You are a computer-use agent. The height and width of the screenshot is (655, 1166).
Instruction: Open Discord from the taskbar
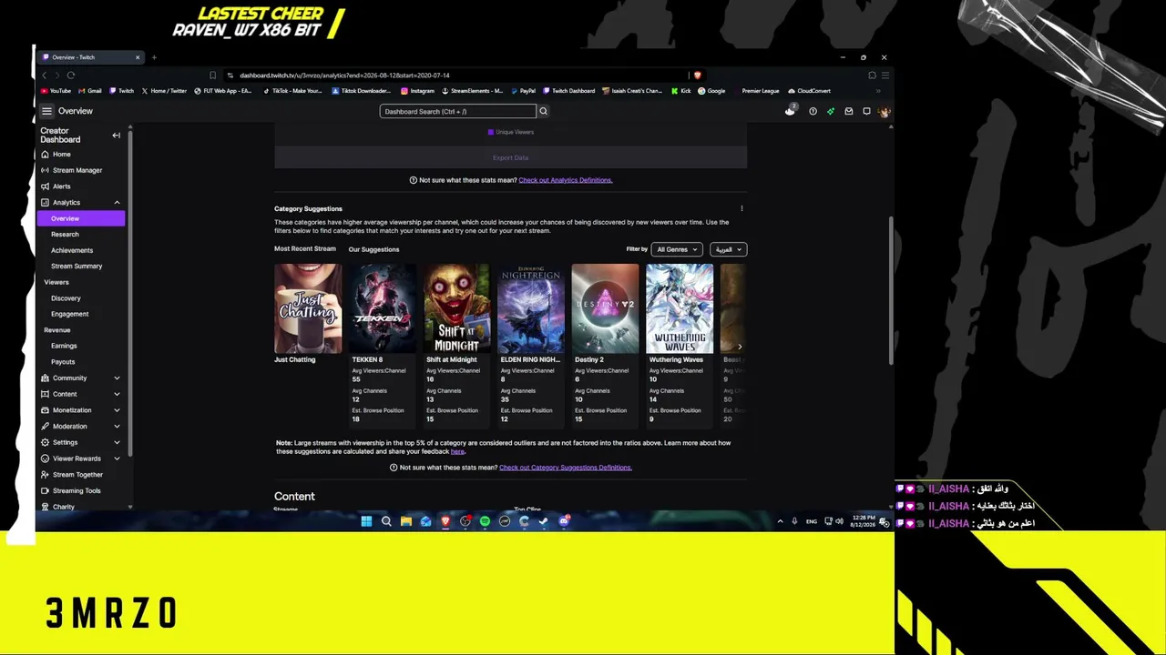(x=564, y=521)
